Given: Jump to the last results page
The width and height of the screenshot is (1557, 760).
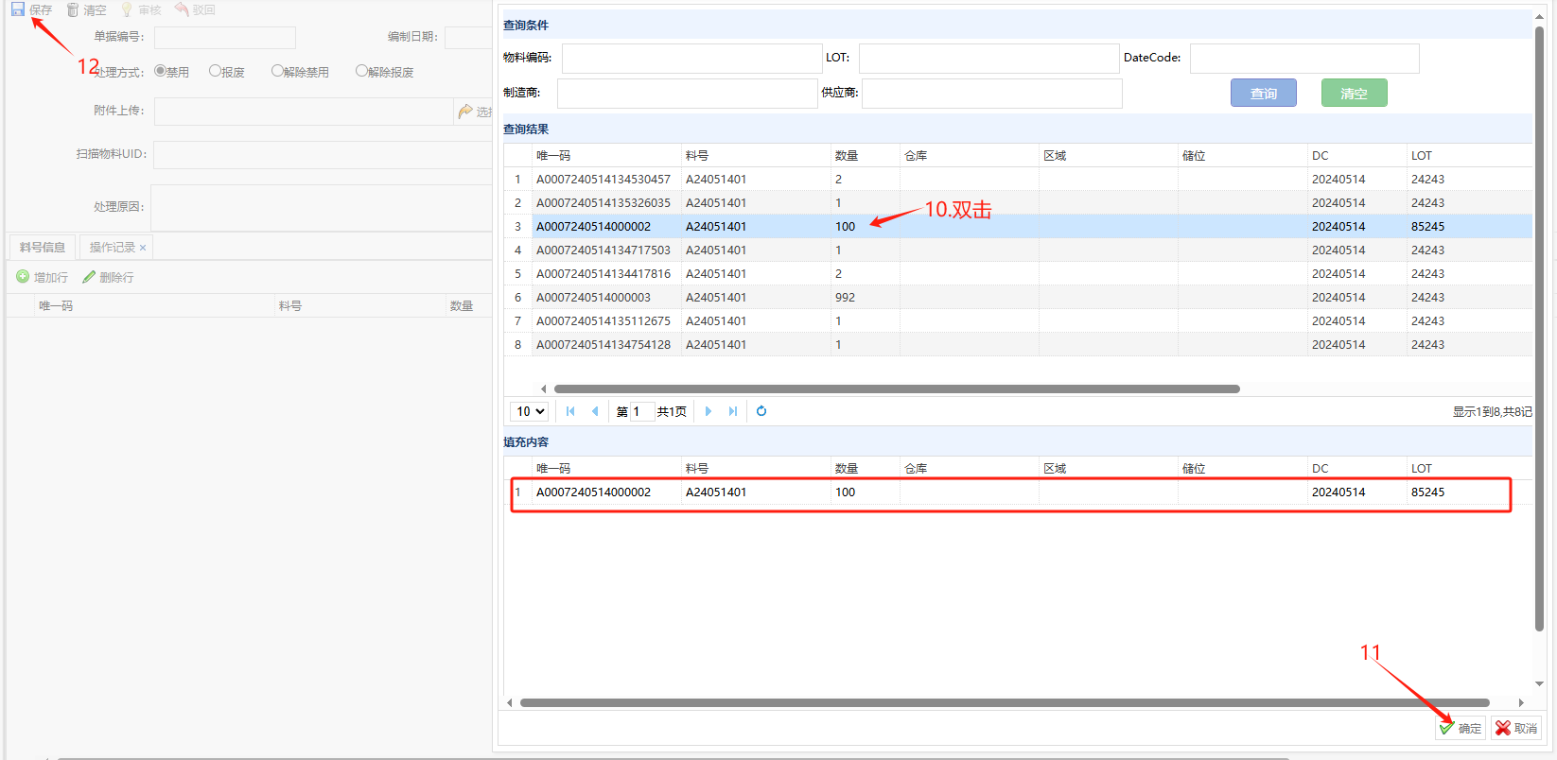Looking at the screenshot, I should 733,411.
